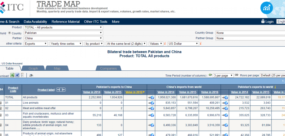Open the Companies tab
285x136 pixels.
point(108,68)
